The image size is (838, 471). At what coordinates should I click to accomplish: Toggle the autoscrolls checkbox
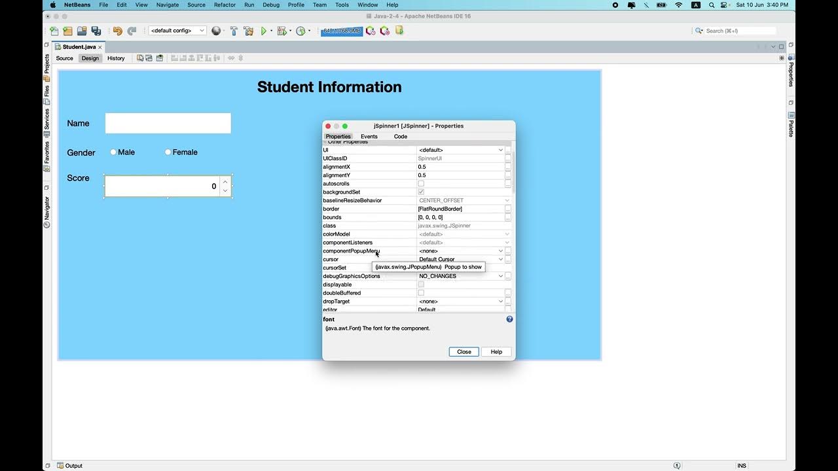[421, 184]
